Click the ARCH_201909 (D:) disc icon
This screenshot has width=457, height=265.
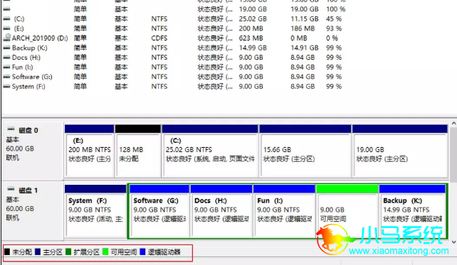point(6,38)
